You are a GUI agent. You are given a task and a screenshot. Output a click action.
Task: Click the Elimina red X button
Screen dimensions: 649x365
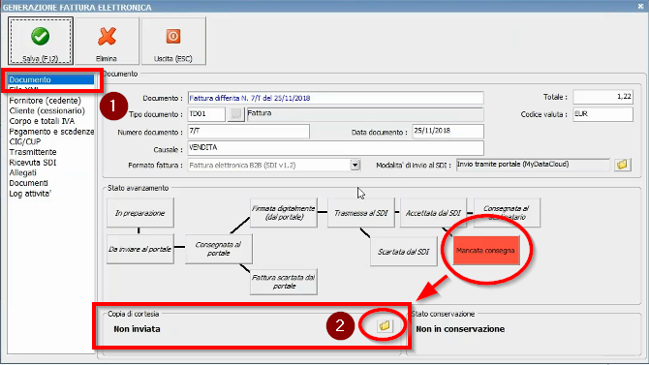click(107, 41)
